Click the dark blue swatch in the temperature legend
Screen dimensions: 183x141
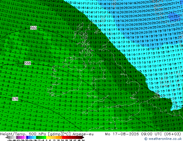[x=27, y=138]
